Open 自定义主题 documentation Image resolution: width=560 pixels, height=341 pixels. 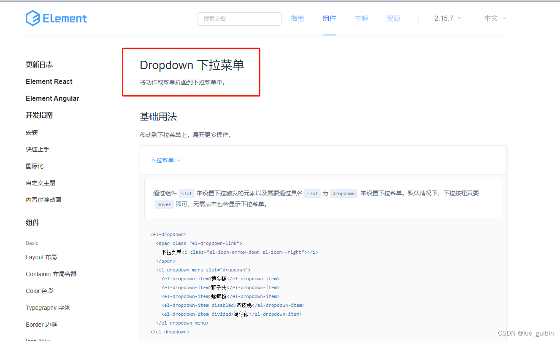(41, 183)
